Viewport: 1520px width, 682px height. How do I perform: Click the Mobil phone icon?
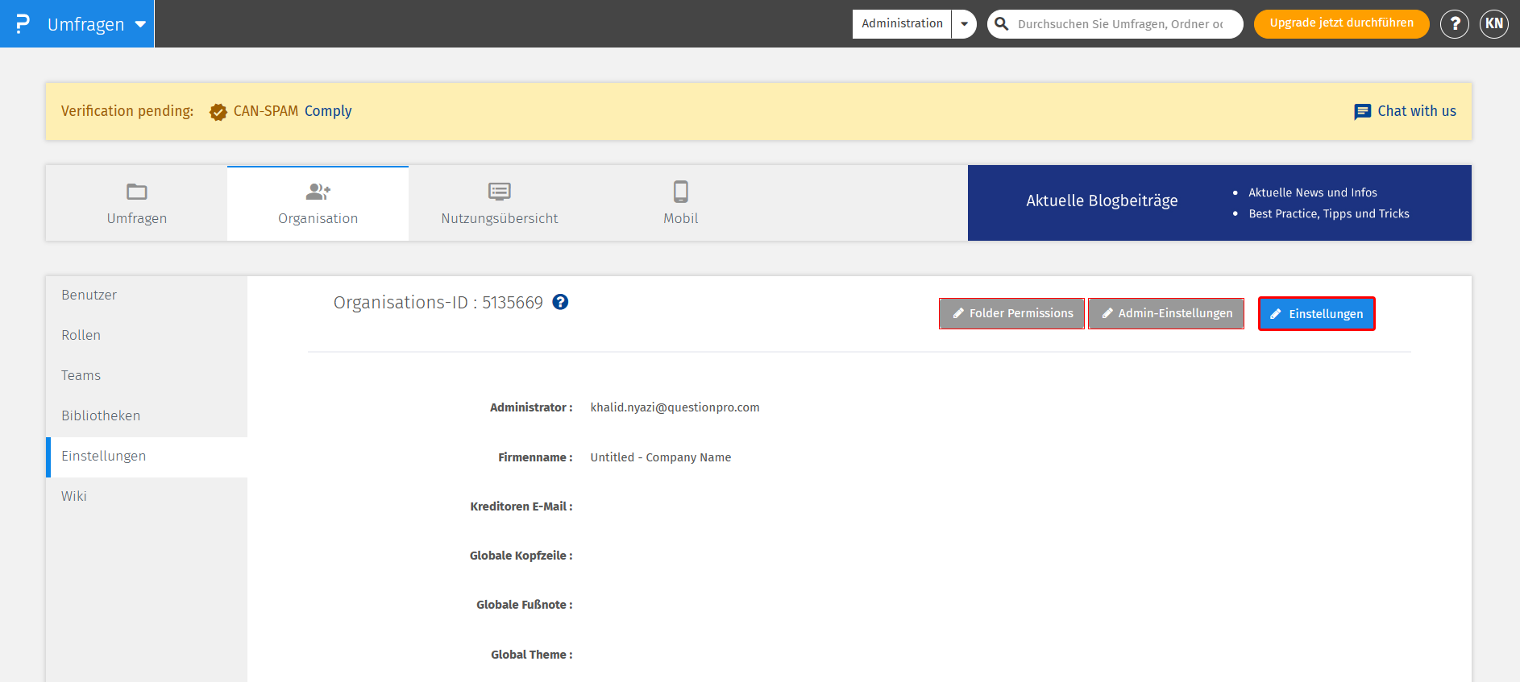coord(681,192)
